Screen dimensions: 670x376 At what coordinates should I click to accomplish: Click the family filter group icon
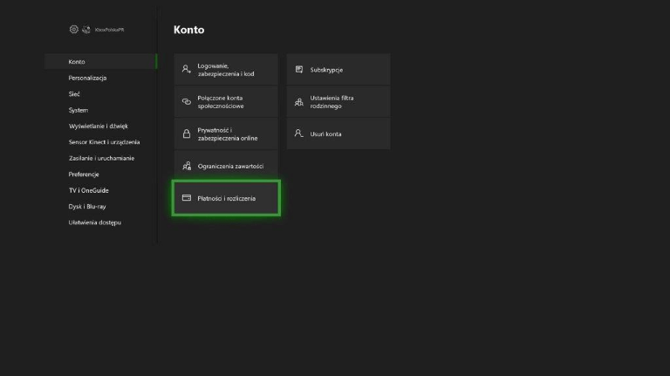click(298, 102)
